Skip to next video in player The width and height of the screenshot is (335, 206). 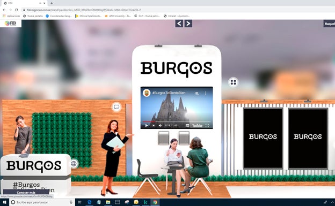pyautogui.click(x=154, y=126)
